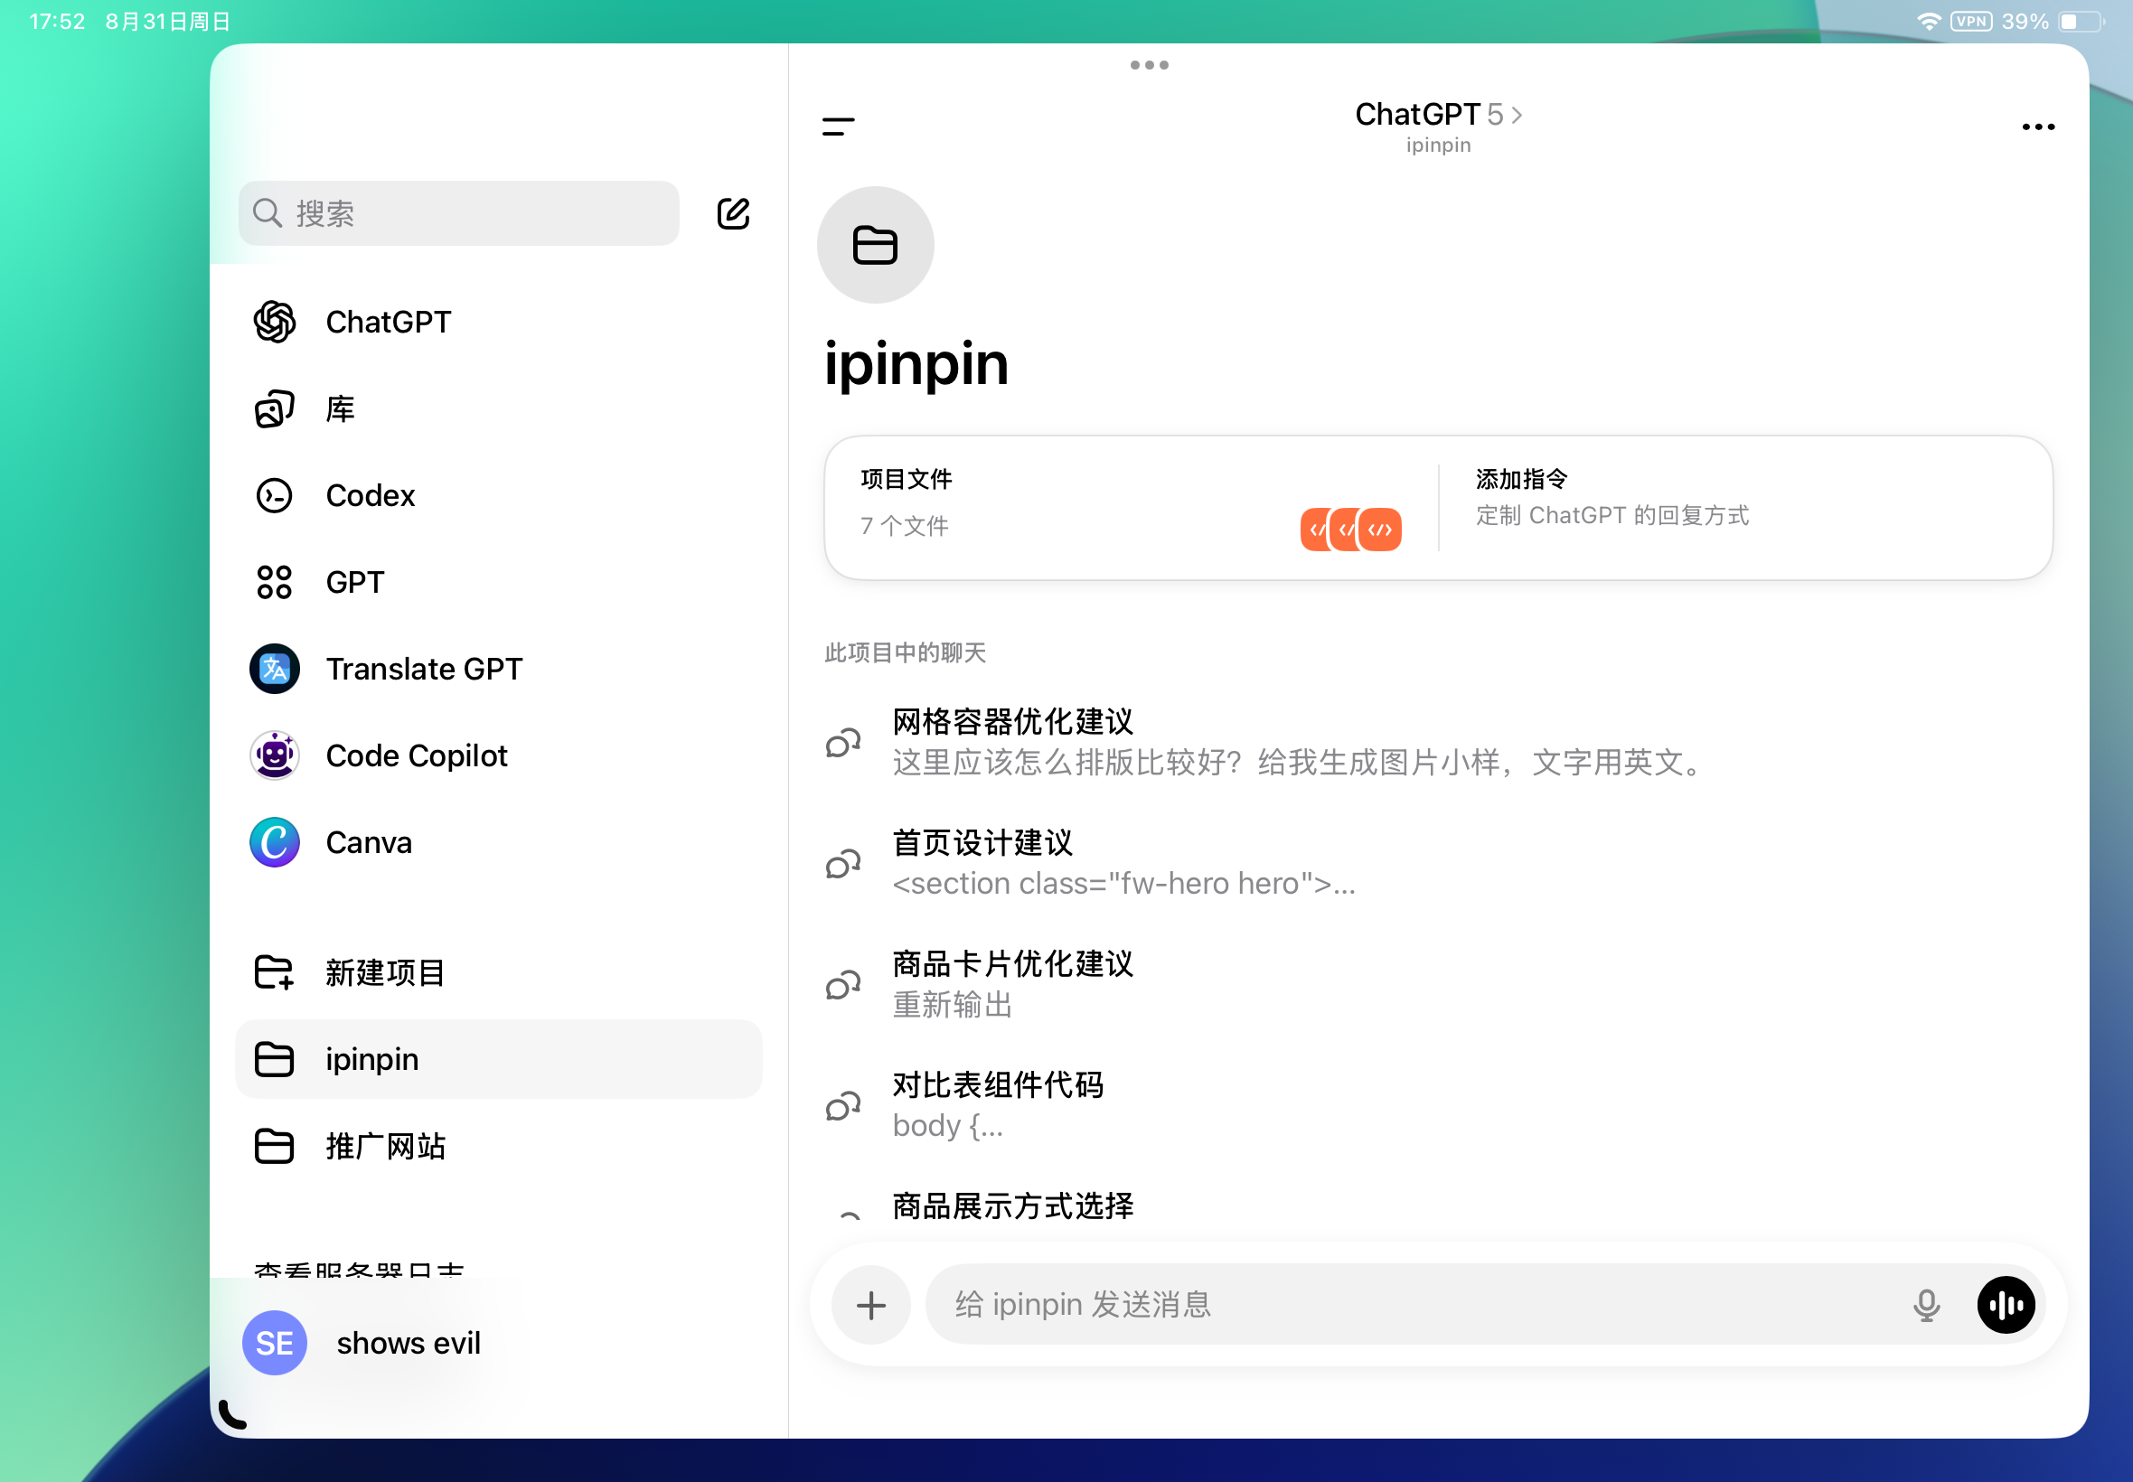Viewport: 2133px width, 1482px height.
Task: Click the VPN status indicator
Action: point(1970,22)
